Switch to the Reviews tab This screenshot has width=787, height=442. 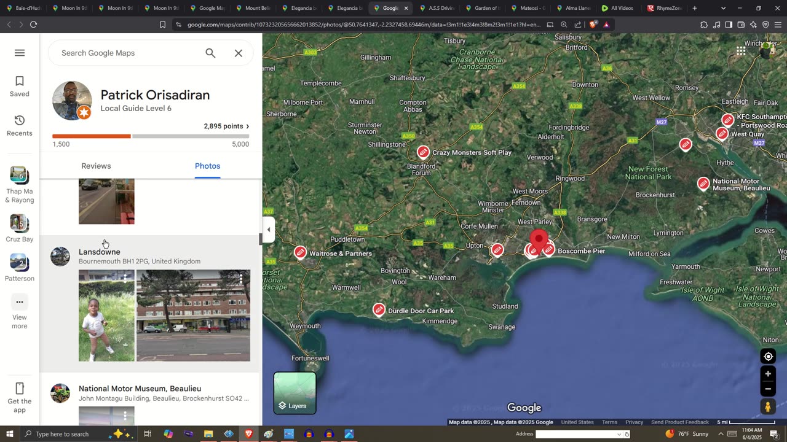point(96,166)
